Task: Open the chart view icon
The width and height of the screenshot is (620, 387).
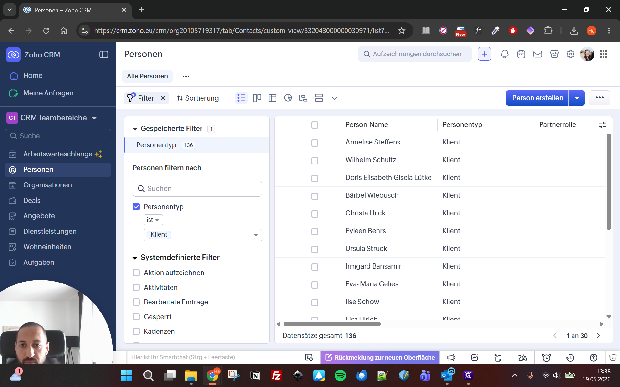Action: click(288, 98)
